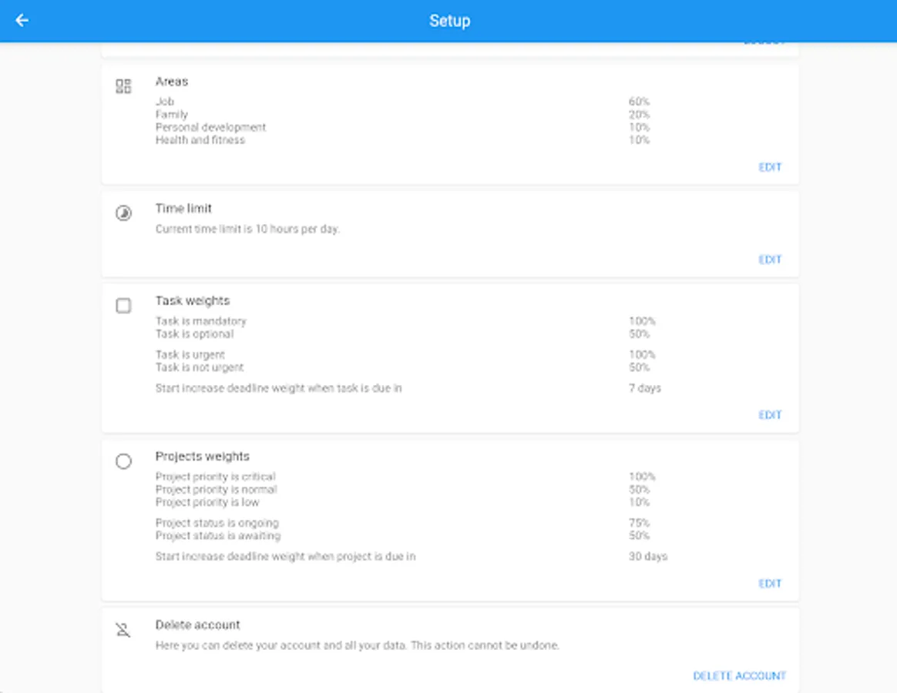The image size is (897, 693).
Task: Click the Health and fitness area
Action: pos(200,140)
